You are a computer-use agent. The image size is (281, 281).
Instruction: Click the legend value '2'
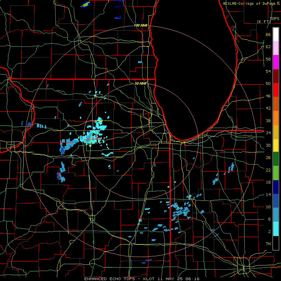point(269,231)
